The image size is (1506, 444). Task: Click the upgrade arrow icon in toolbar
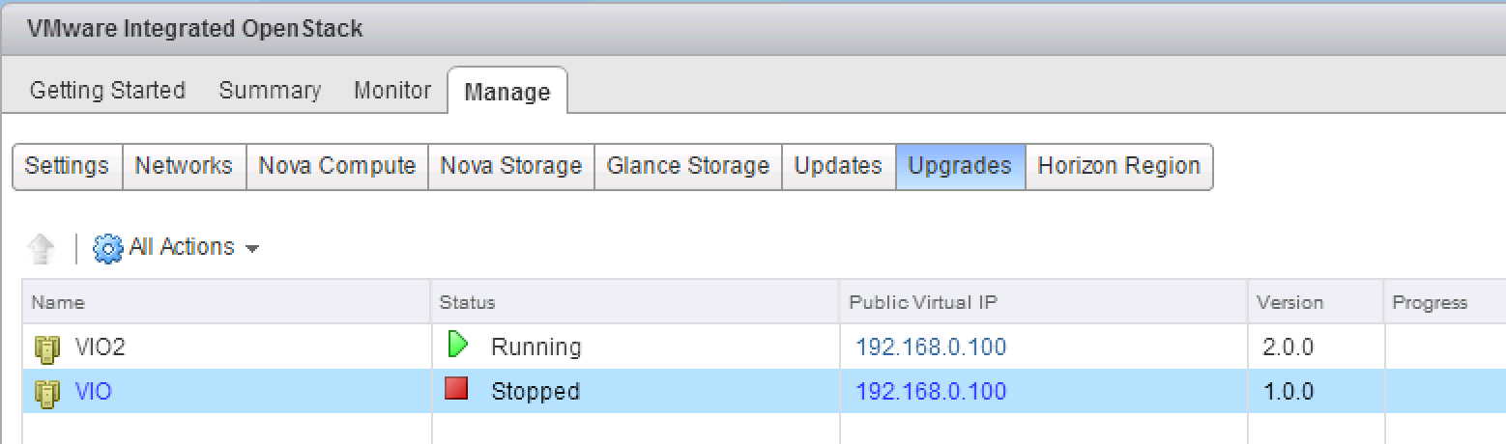[x=42, y=248]
